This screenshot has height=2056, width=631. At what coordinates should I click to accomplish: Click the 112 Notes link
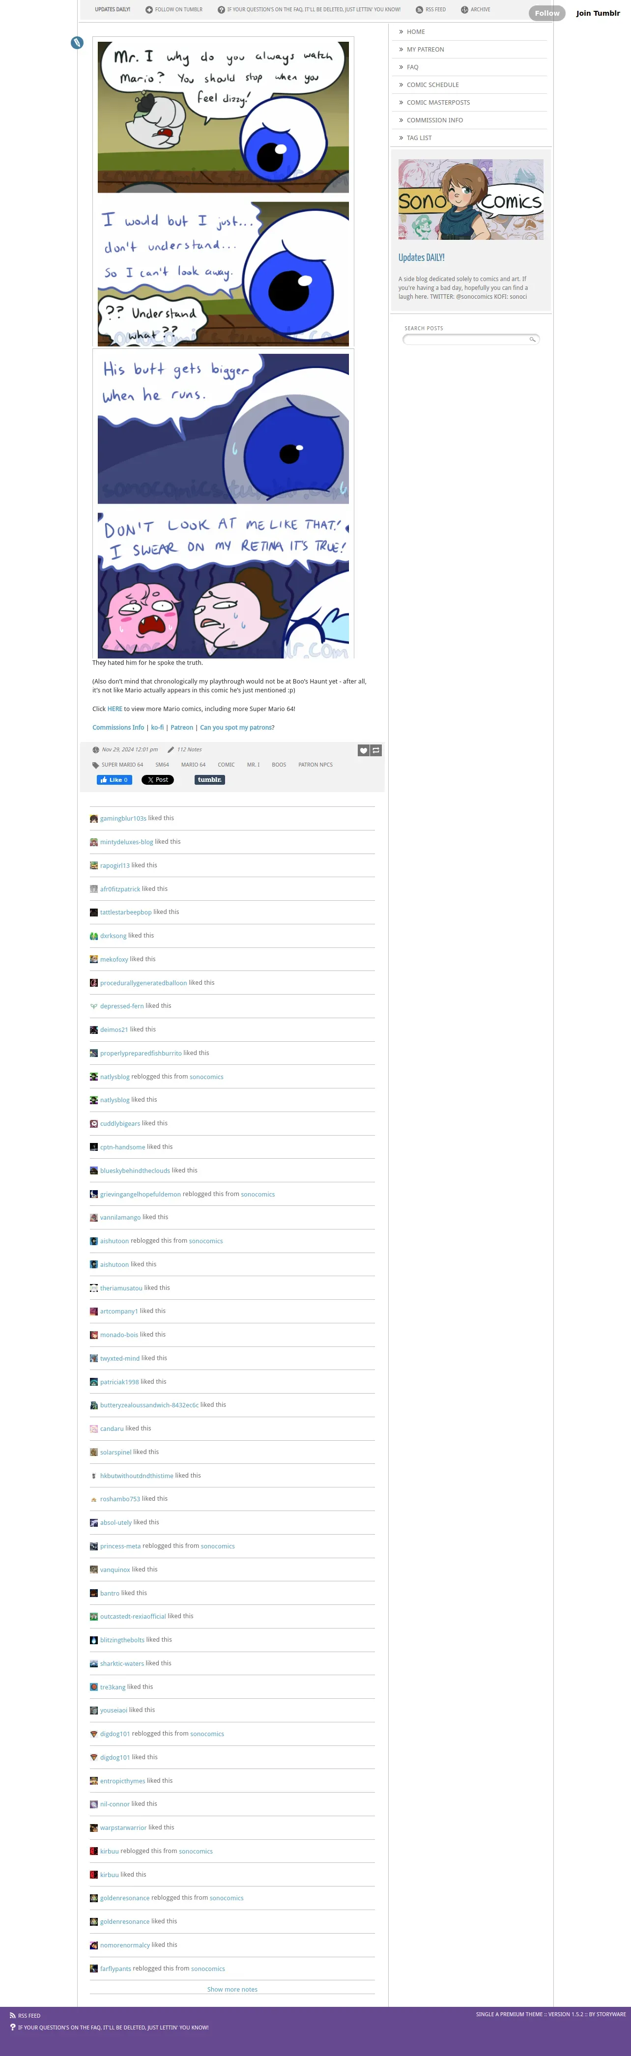tap(189, 749)
